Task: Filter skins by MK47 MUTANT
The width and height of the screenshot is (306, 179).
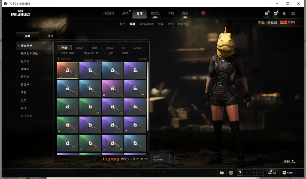Action: pos(92,53)
